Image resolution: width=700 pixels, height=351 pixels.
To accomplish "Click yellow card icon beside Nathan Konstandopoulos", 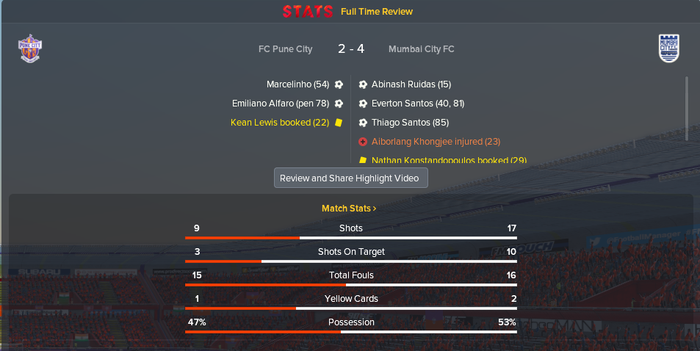I will (x=363, y=160).
